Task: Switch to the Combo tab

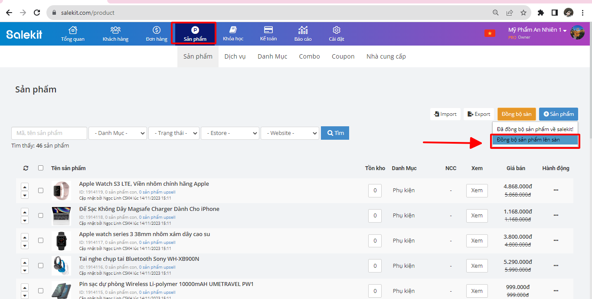Action: [x=309, y=56]
